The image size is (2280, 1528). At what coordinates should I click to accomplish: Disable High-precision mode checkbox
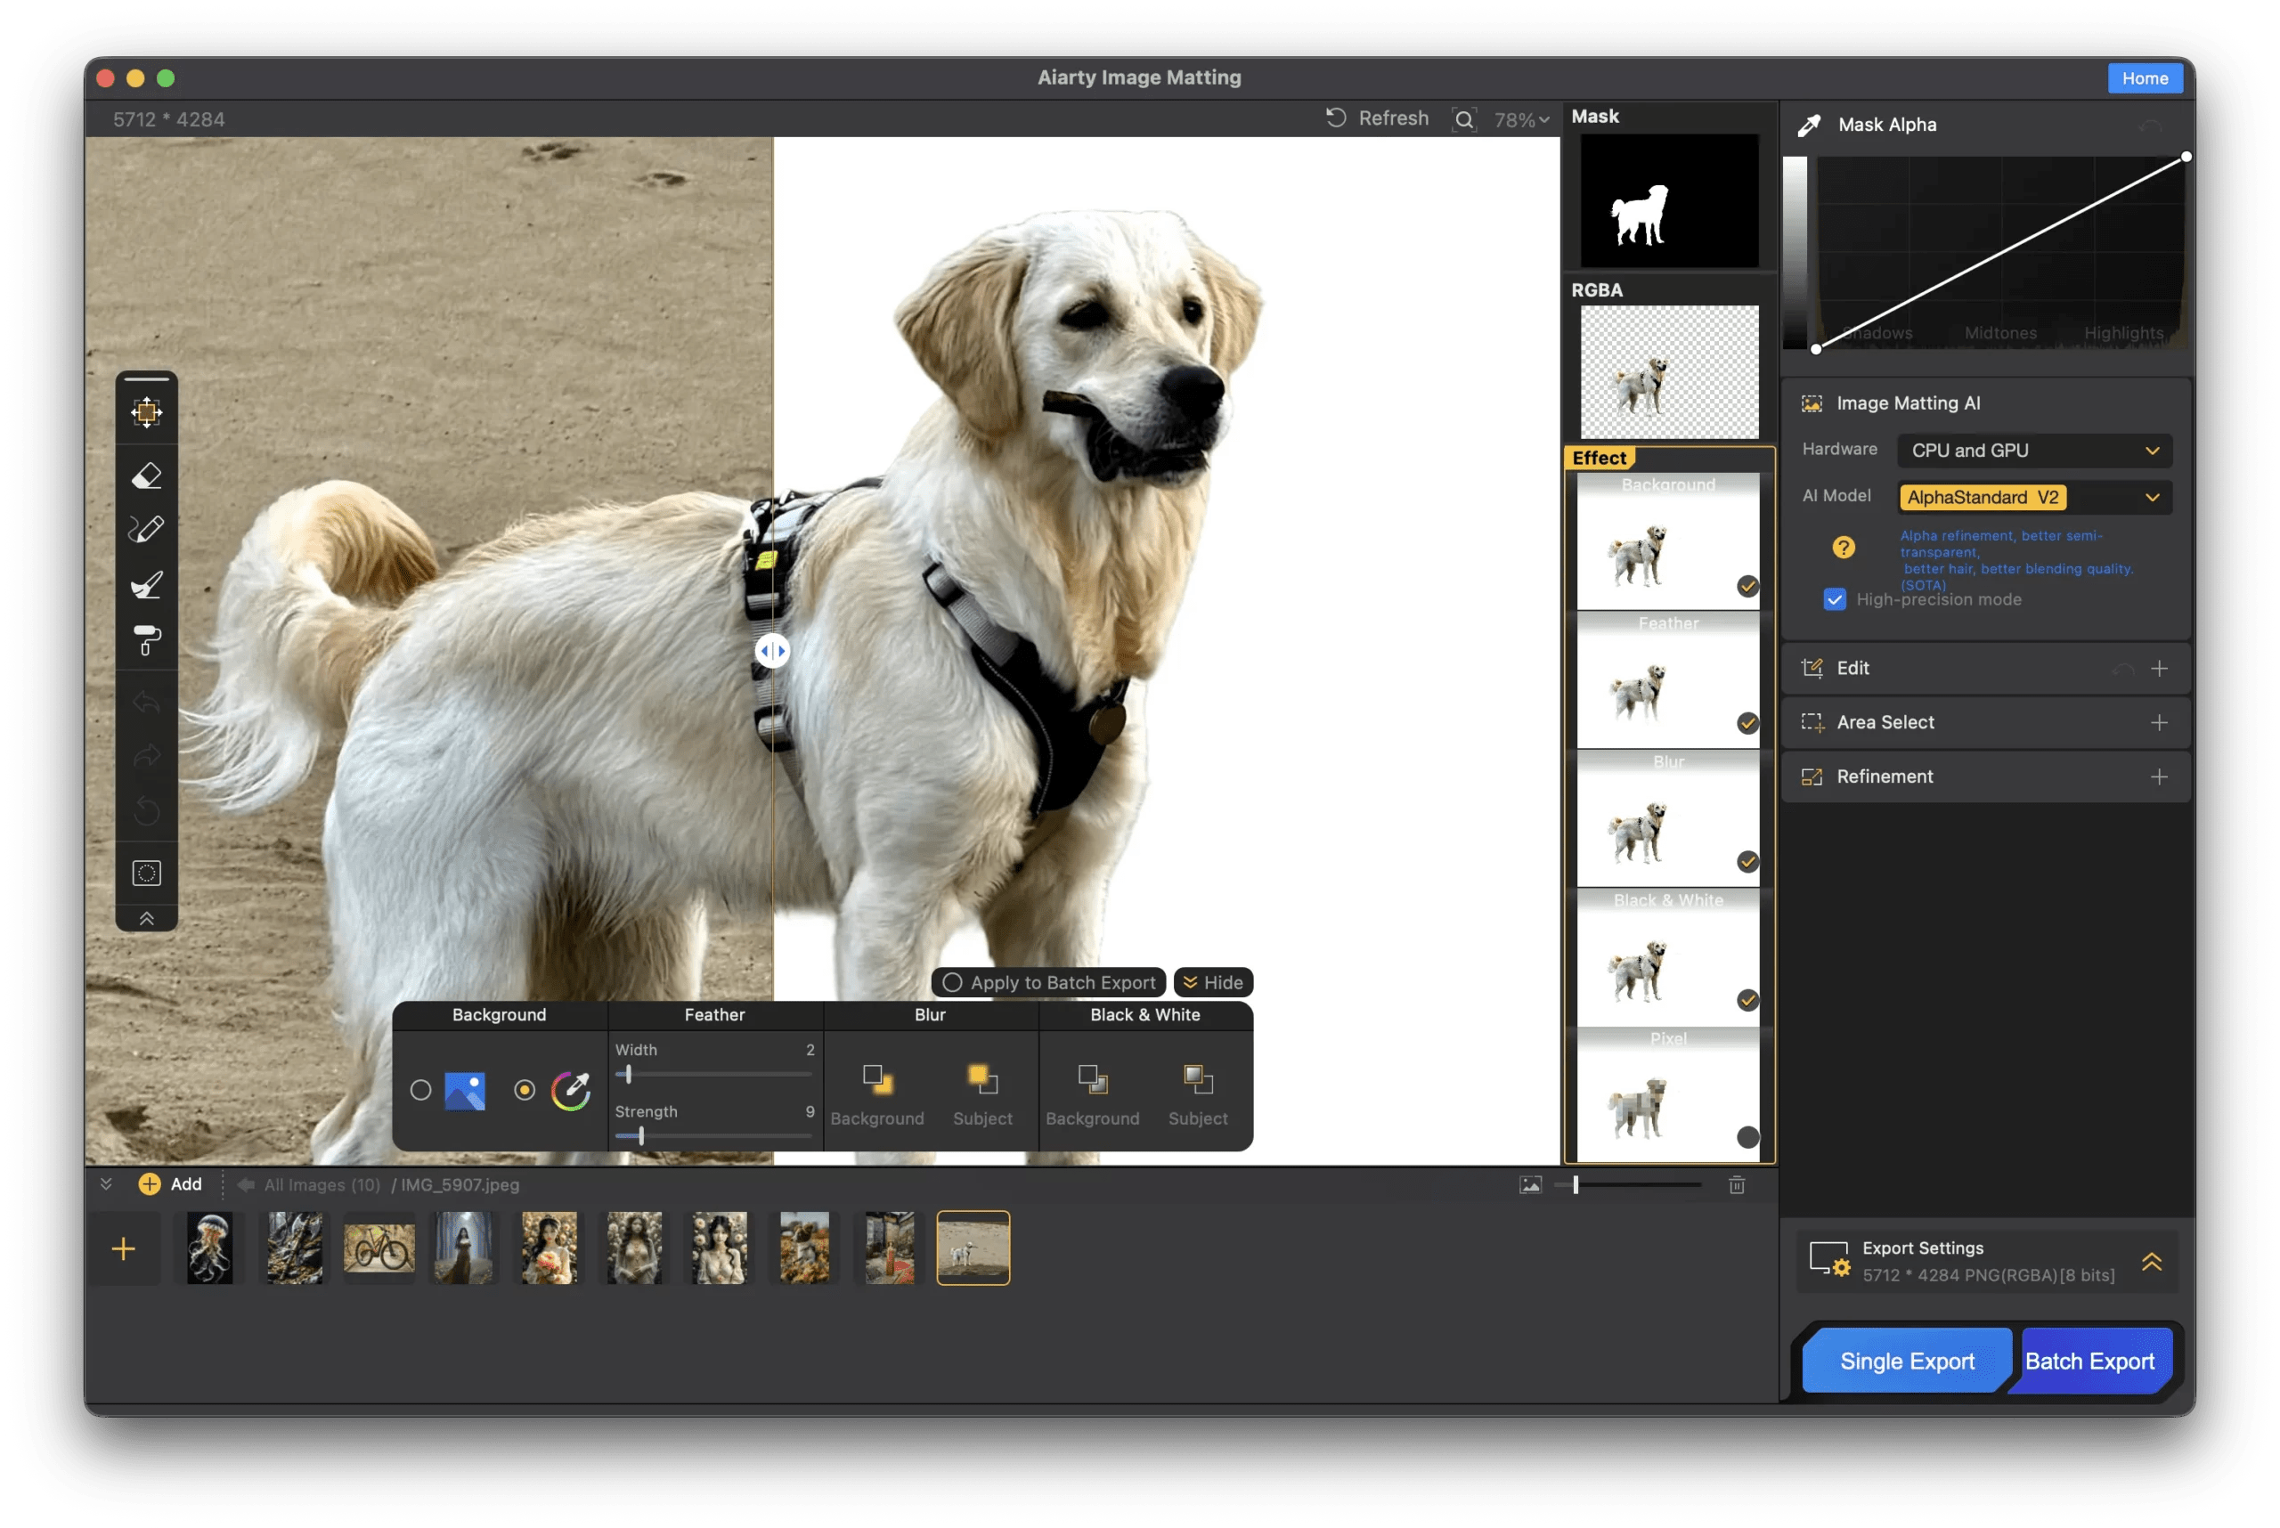tap(1835, 599)
